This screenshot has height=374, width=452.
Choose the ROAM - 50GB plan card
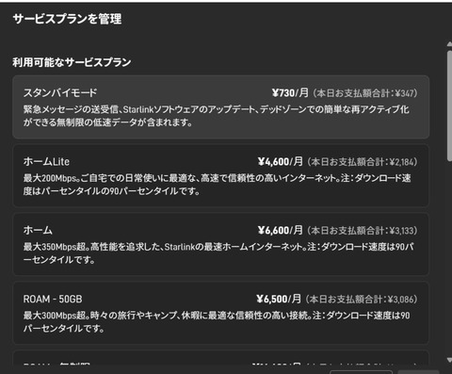pyautogui.click(x=220, y=313)
